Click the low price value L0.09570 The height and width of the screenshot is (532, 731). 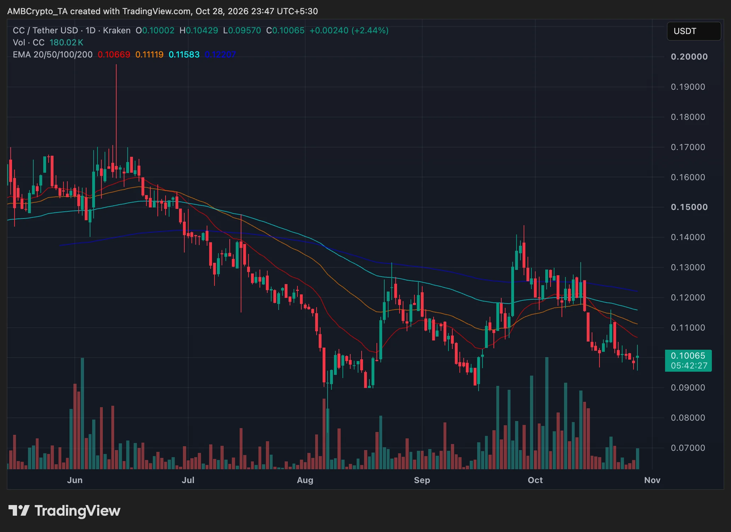[242, 31]
